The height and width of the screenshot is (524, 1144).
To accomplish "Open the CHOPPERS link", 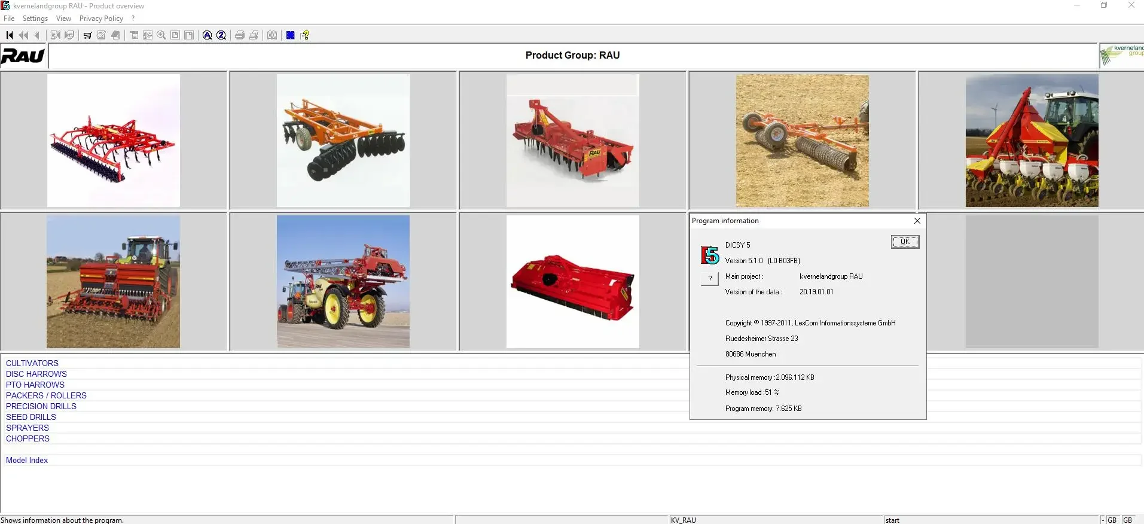I will [x=28, y=438].
